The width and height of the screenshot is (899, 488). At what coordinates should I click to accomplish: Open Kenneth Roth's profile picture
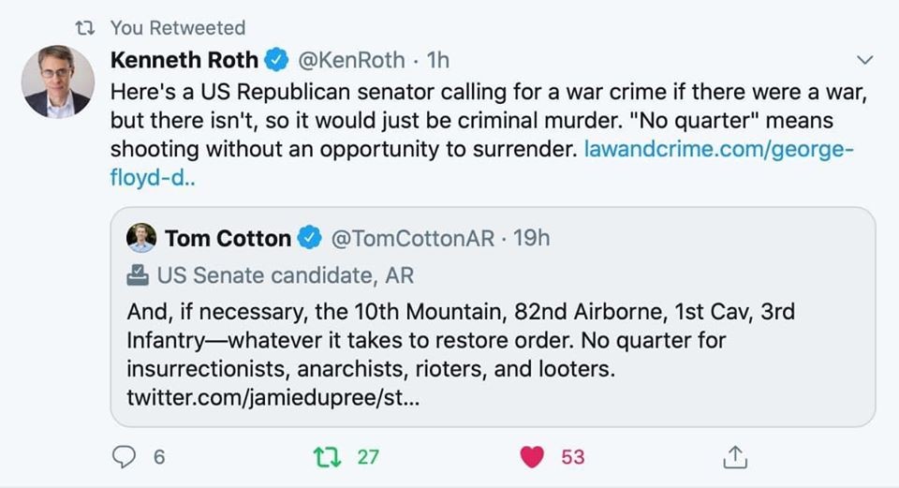[x=58, y=81]
